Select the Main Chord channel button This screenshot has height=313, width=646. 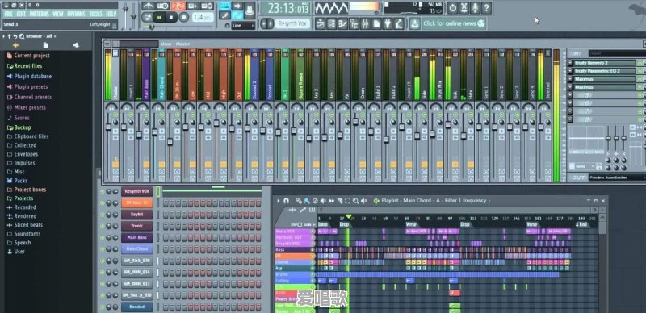(x=136, y=249)
